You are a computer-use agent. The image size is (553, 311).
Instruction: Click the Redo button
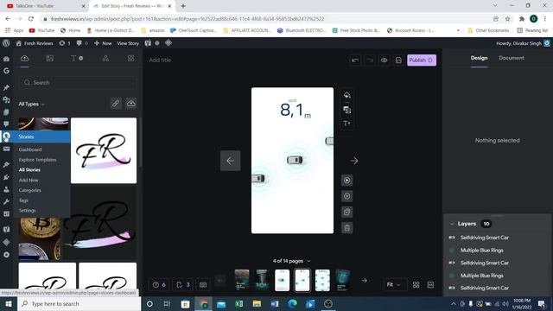pyautogui.click(x=370, y=60)
